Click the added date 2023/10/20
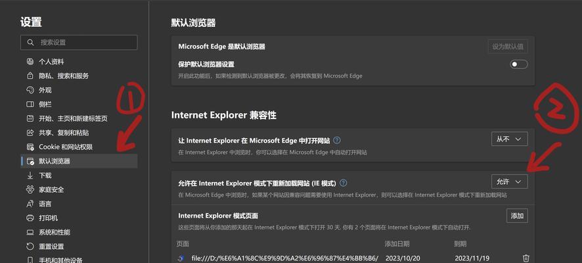Screen dimensions: 582x263 pyautogui.click(x=402, y=258)
